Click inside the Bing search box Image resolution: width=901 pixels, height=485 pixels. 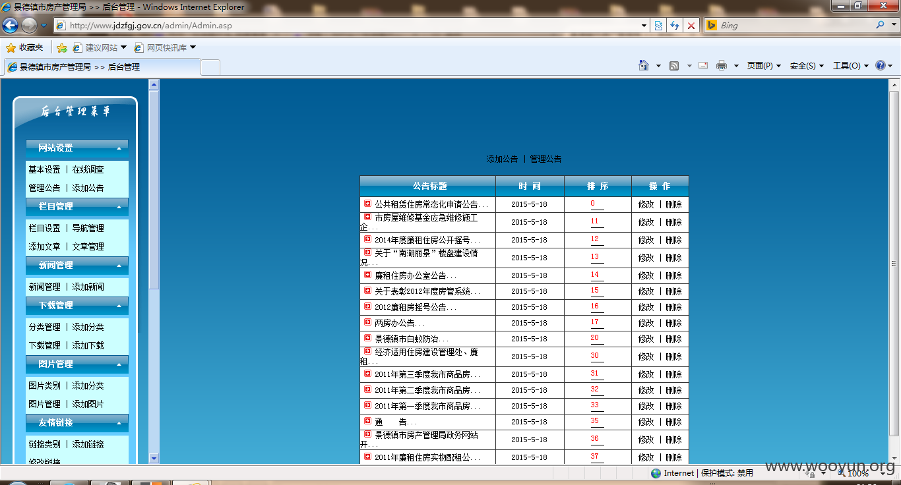[795, 26]
